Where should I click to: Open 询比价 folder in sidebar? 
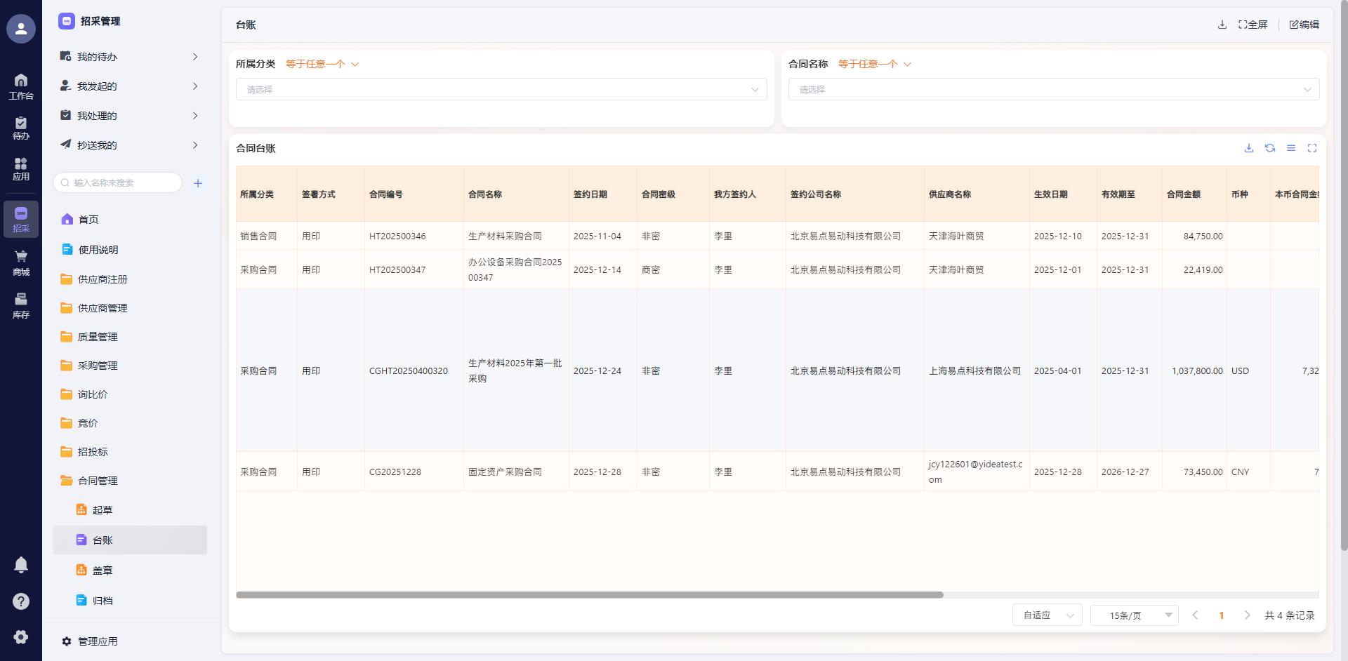pyautogui.click(x=130, y=394)
